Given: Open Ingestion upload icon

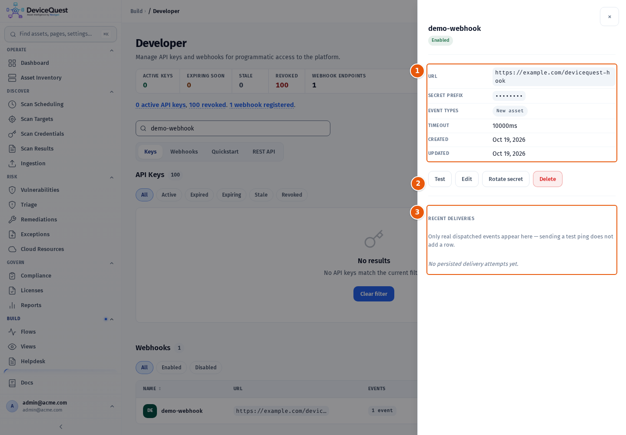Looking at the screenshot, I should pyautogui.click(x=12, y=164).
